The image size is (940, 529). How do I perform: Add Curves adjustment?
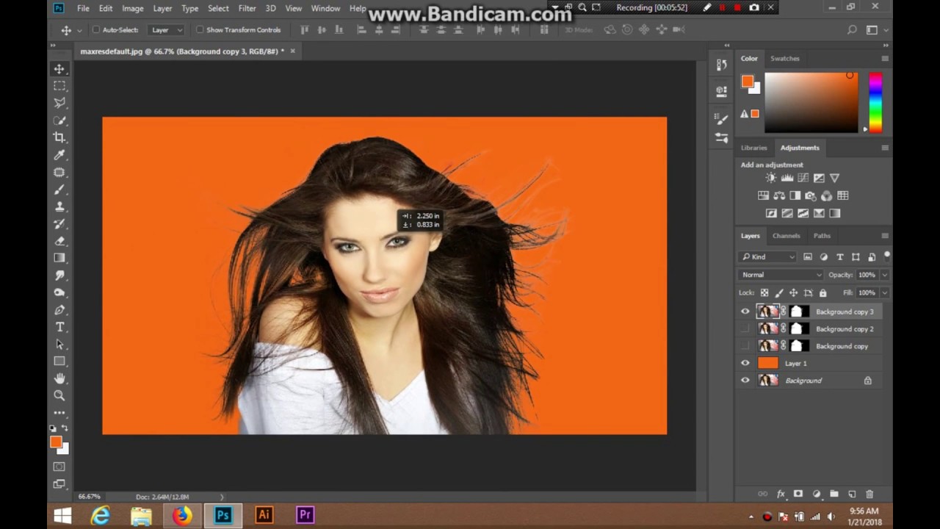click(x=803, y=178)
